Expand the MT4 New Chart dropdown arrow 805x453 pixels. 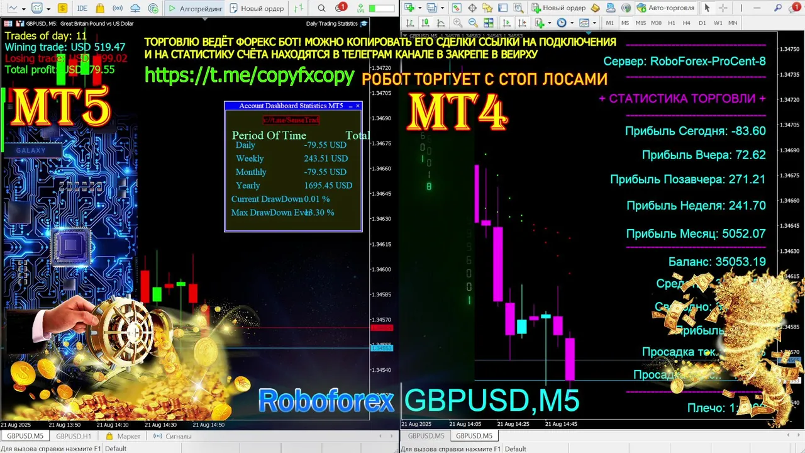pos(419,8)
